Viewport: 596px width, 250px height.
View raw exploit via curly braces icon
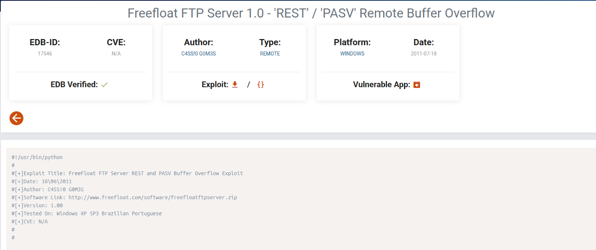click(x=261, y=84)
